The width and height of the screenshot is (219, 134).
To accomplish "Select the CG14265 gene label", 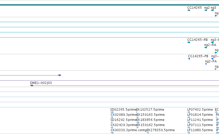I will [194, 8].
